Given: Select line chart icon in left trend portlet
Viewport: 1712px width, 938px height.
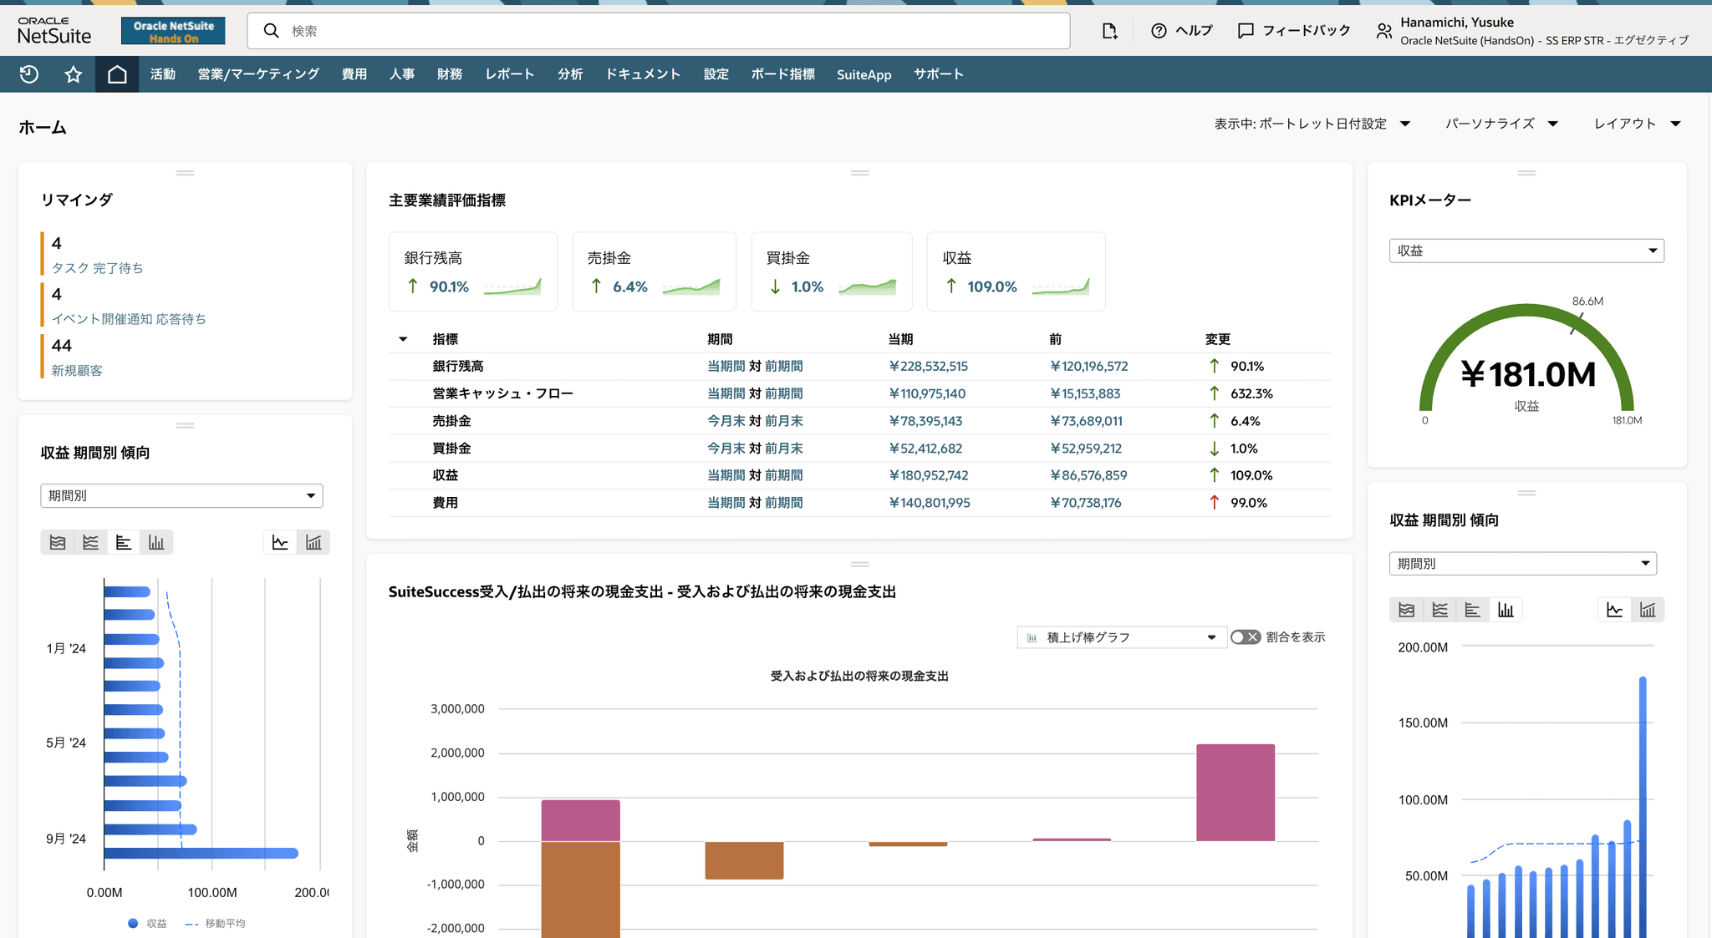Looking at the screenshot, I should coord(90,542).
